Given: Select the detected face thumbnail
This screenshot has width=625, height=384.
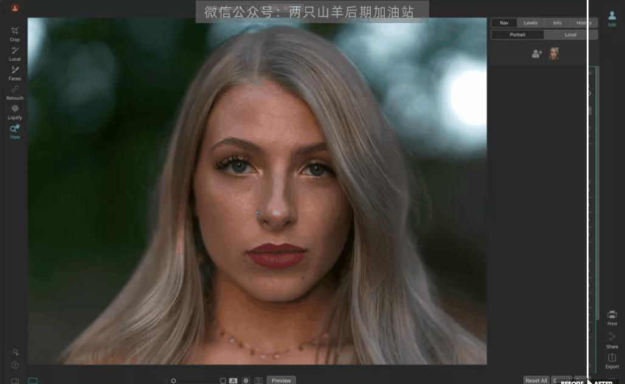Looking at the screenshot, I should (554, 53).
